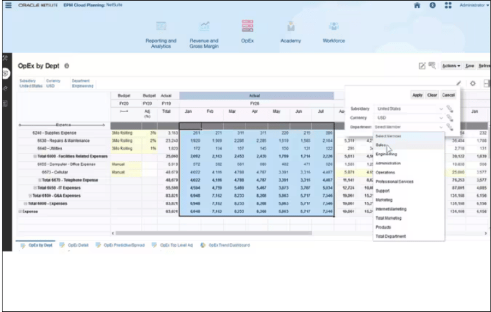
Task: Open the Workforce icon
Action: 334,26
